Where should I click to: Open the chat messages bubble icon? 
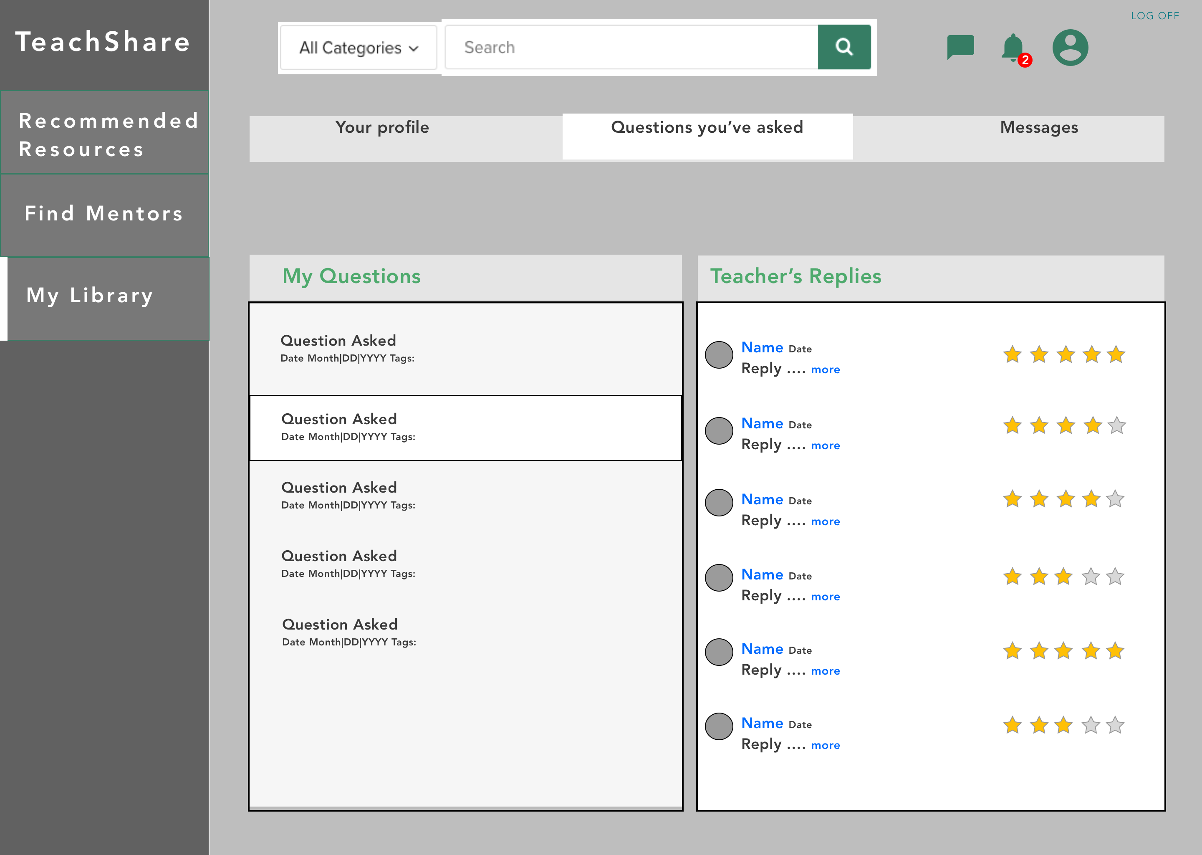pos(960,47)
